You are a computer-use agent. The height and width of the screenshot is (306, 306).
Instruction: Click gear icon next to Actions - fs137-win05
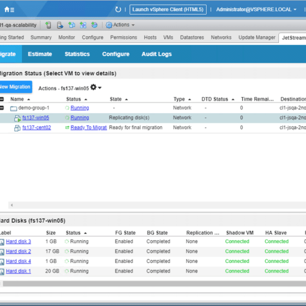pyautogui.click(x=94, y=87)
